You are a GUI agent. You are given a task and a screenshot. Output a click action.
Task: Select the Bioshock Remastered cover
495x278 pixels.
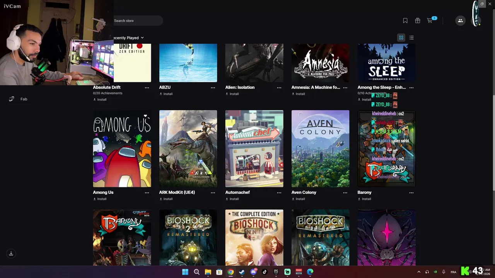[320, 237]
